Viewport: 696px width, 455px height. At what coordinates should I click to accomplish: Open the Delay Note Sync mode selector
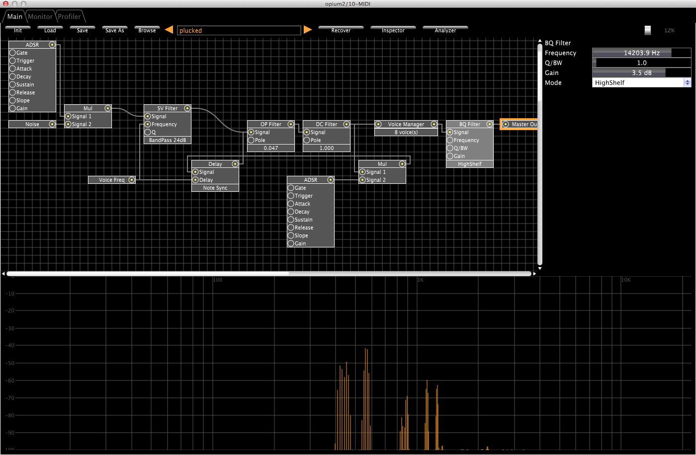(215, 188)
